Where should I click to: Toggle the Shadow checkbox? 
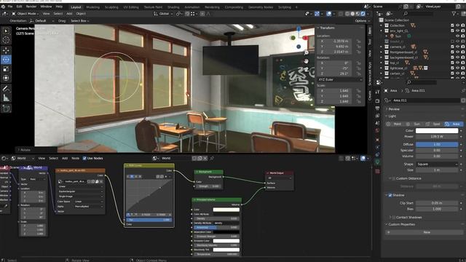tap(390, 195)
